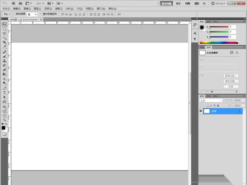Enable the 自动选择 auto-select checkbox
Viewport: 247px width, 185px height.
(14, 14)
